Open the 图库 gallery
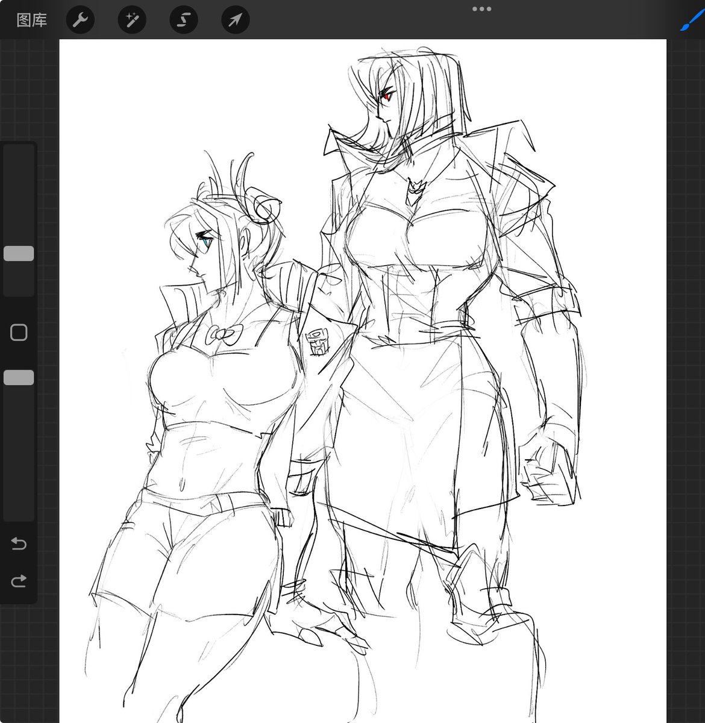Image resolution: width=705 pixels, height=723 pixels. click(31, 20)
